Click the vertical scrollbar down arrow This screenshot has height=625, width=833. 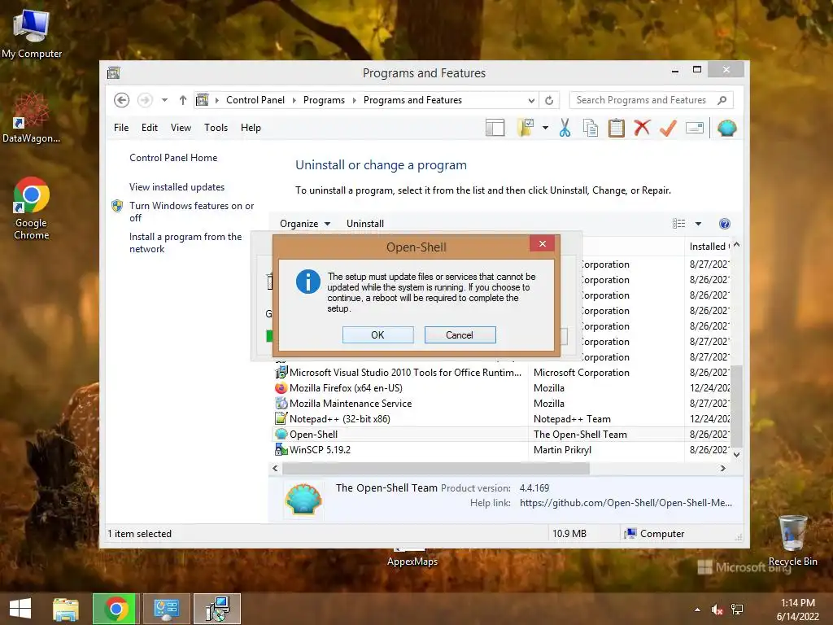point(736,454)
